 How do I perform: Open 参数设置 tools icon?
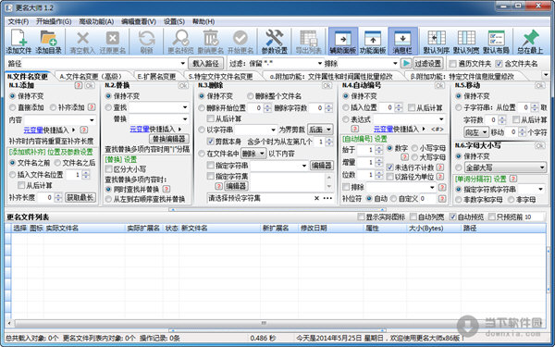[275, 42]
